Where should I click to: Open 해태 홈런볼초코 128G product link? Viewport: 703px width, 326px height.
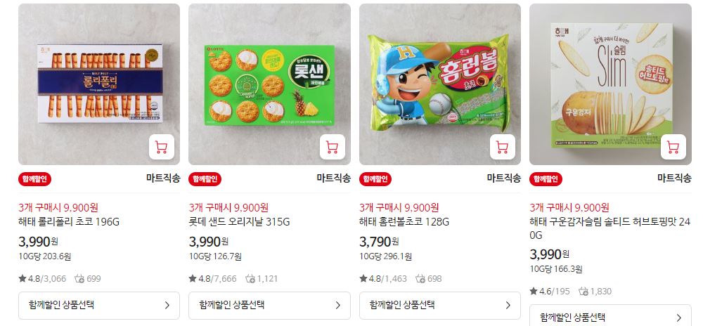(x=404, y=221)
